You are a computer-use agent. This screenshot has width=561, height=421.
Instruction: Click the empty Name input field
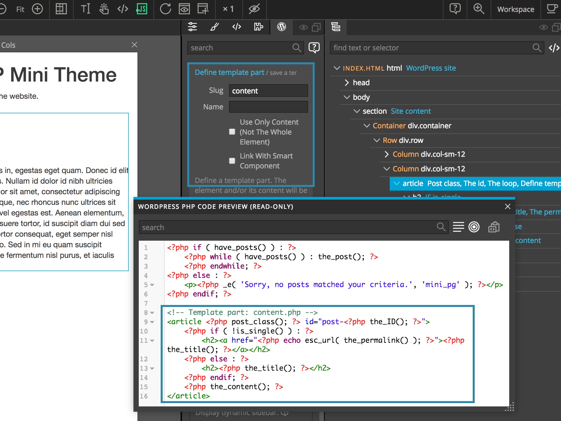(268, 107)
